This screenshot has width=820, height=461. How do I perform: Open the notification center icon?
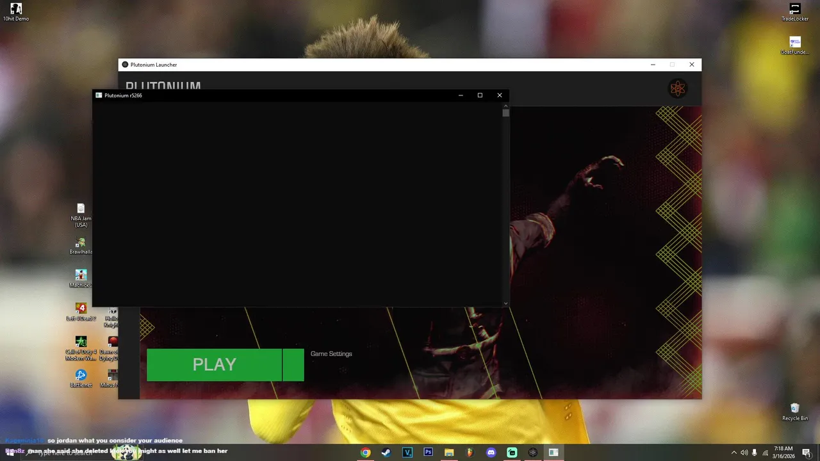coord(806,453)
